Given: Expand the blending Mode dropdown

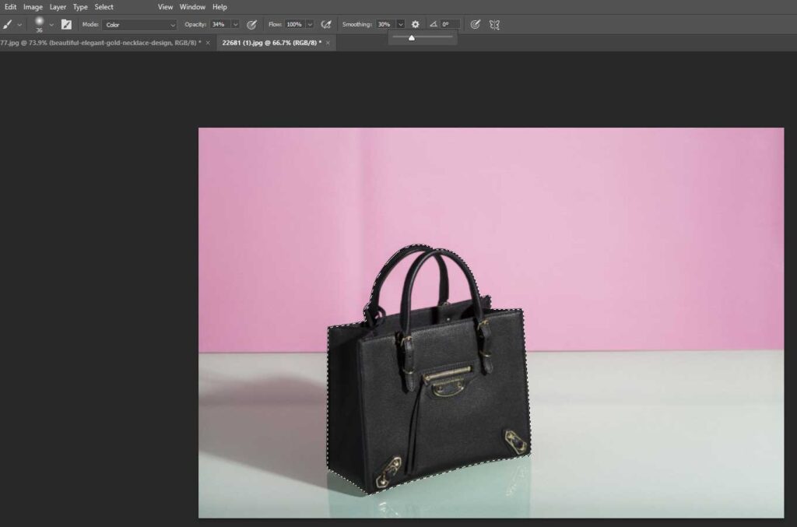Looking at the screenshot, I should point(140,25).
